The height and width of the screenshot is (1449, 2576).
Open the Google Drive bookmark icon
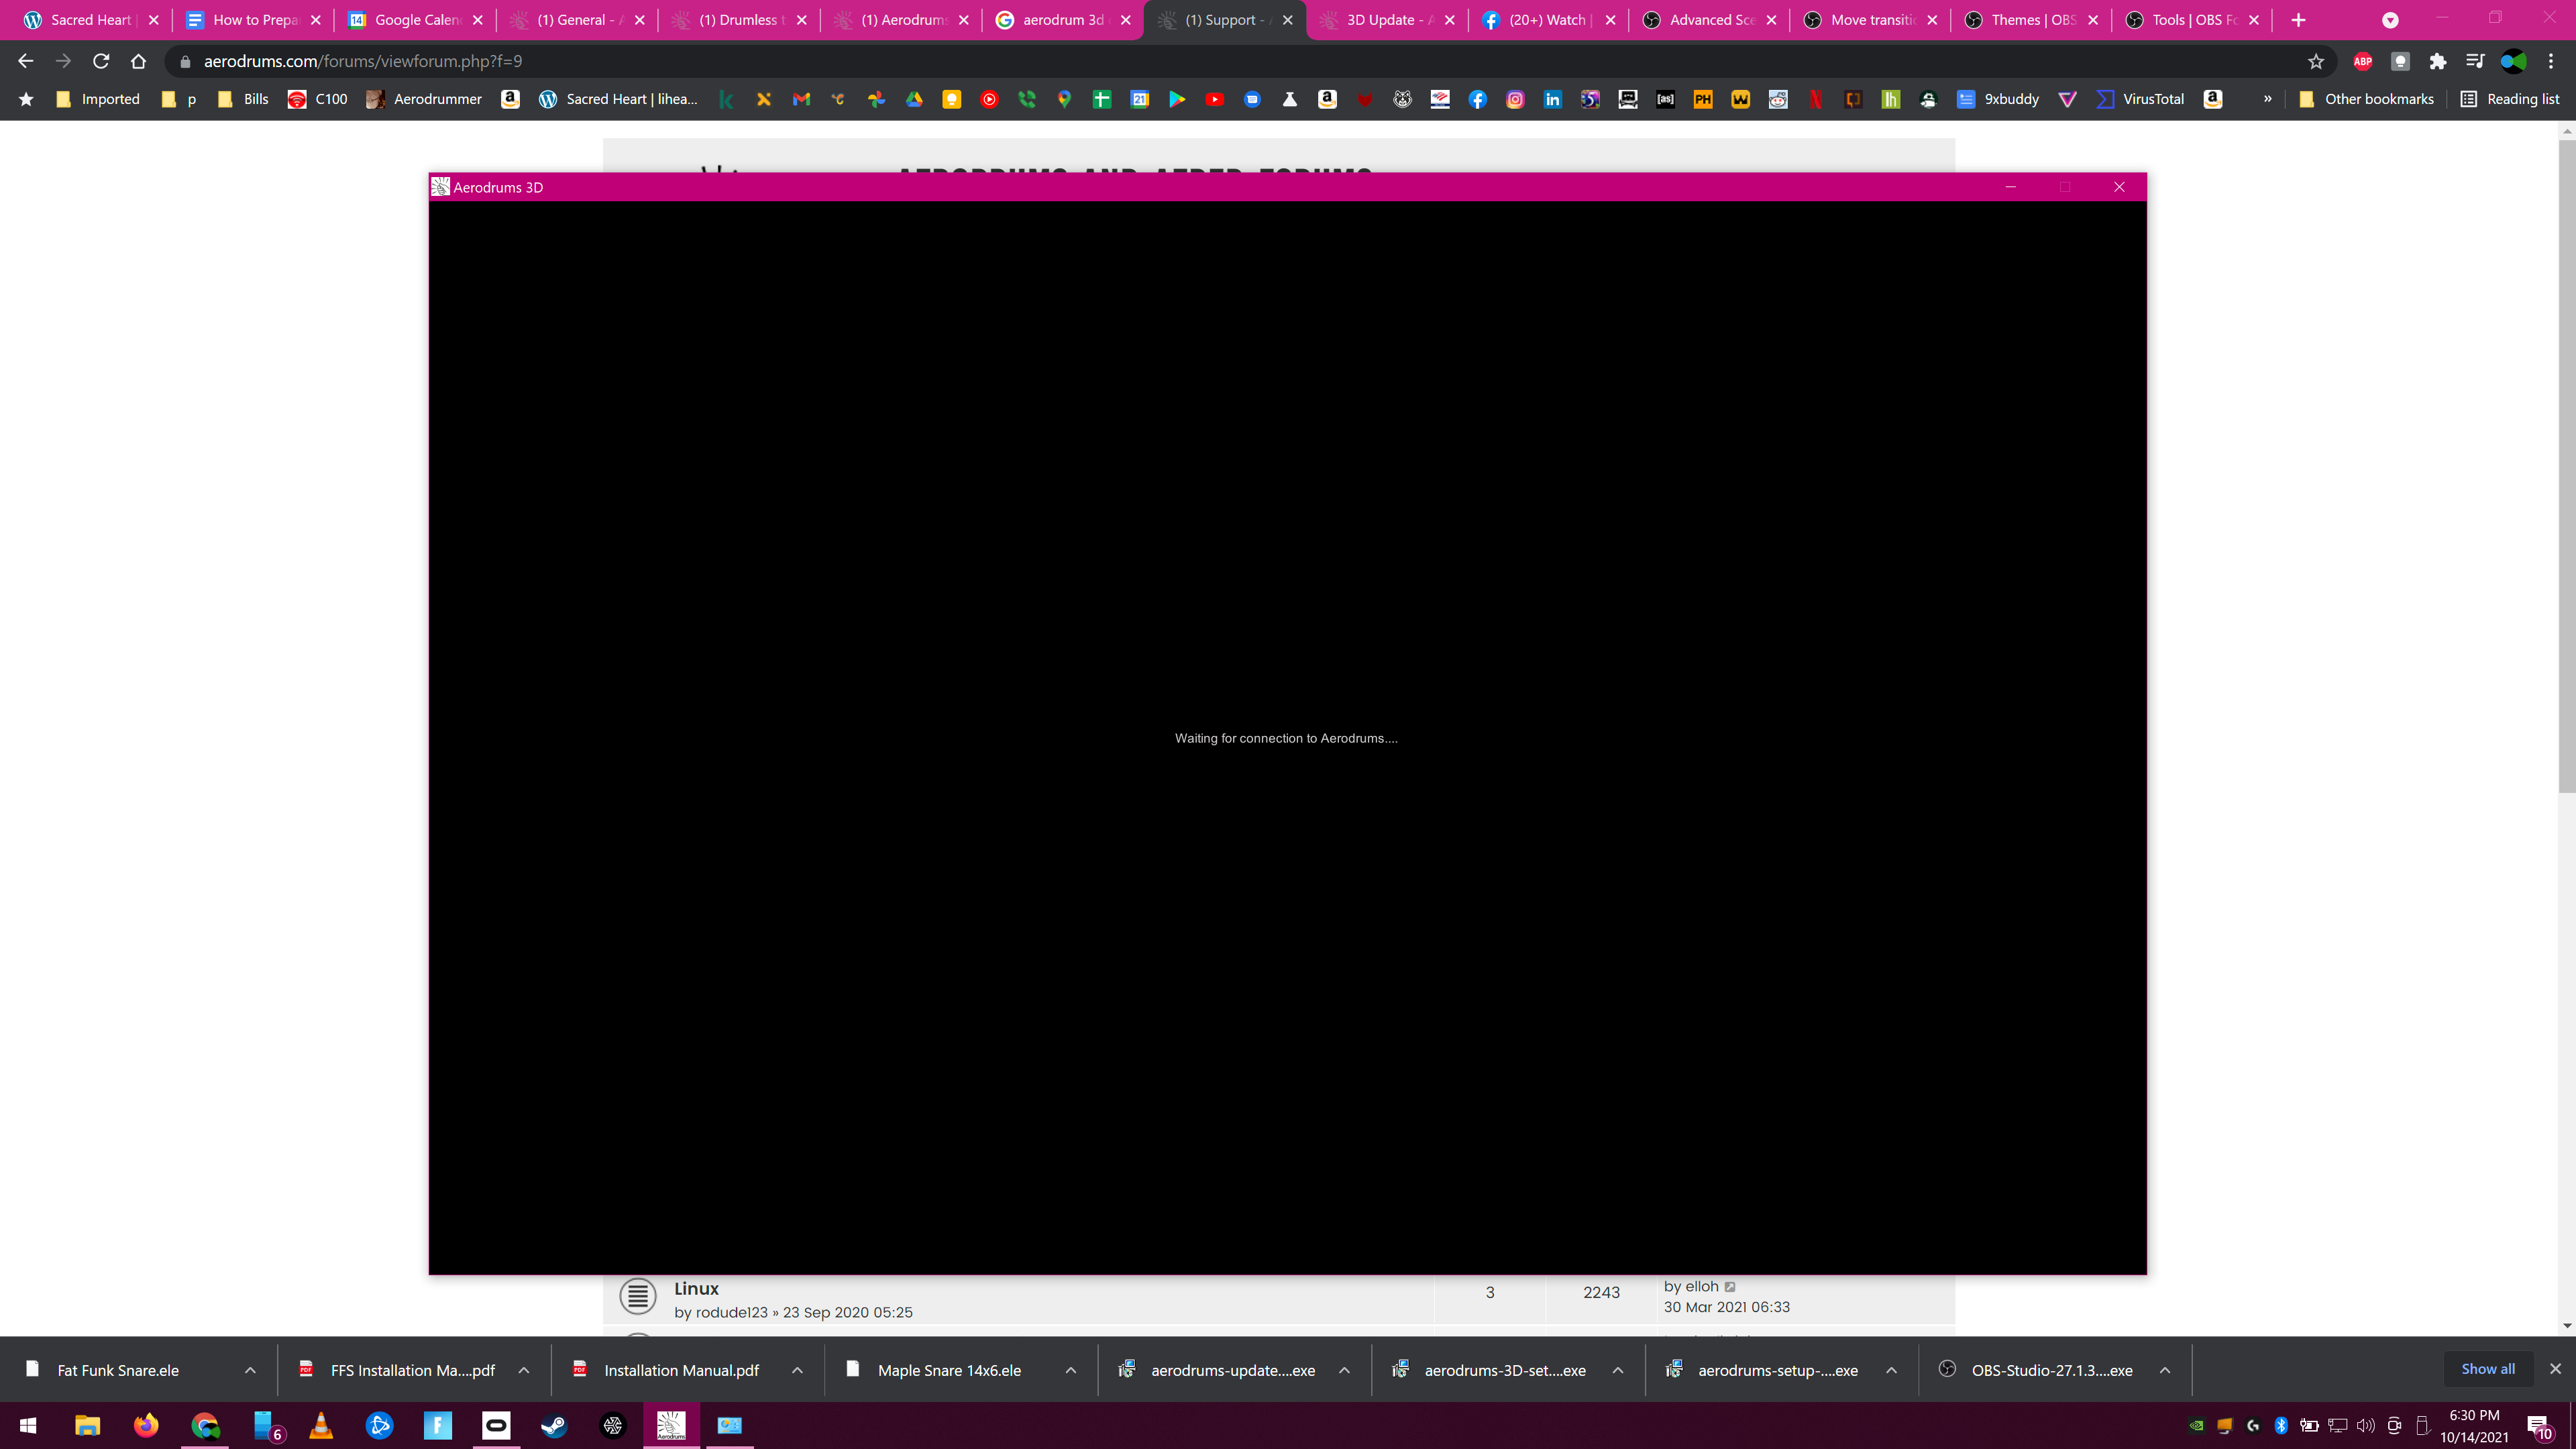tap(914, 99)
